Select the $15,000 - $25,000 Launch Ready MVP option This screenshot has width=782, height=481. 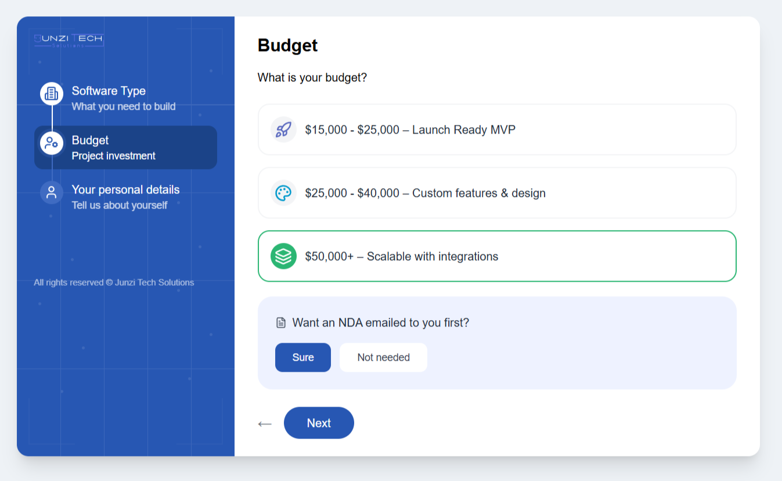pos(496,130)
